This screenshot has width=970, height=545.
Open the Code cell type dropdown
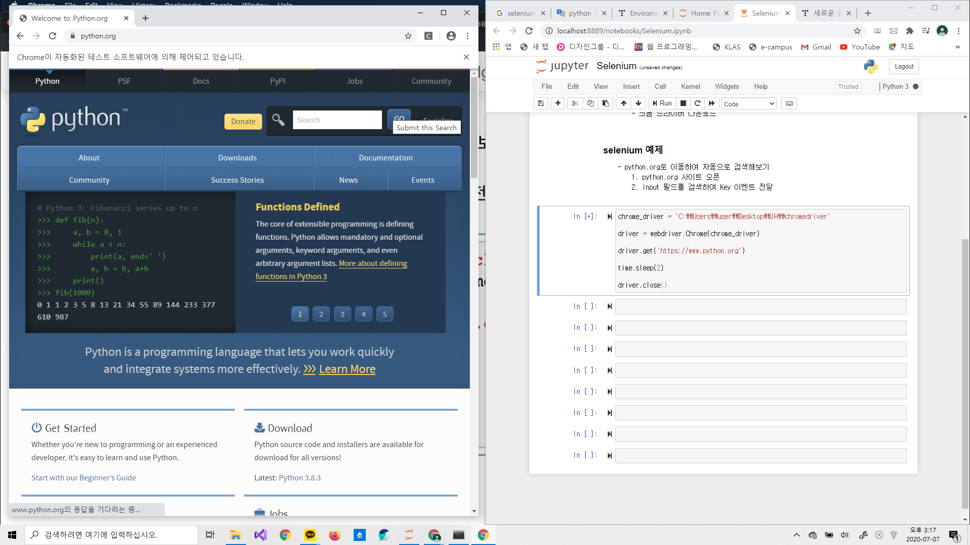(749, 104)
